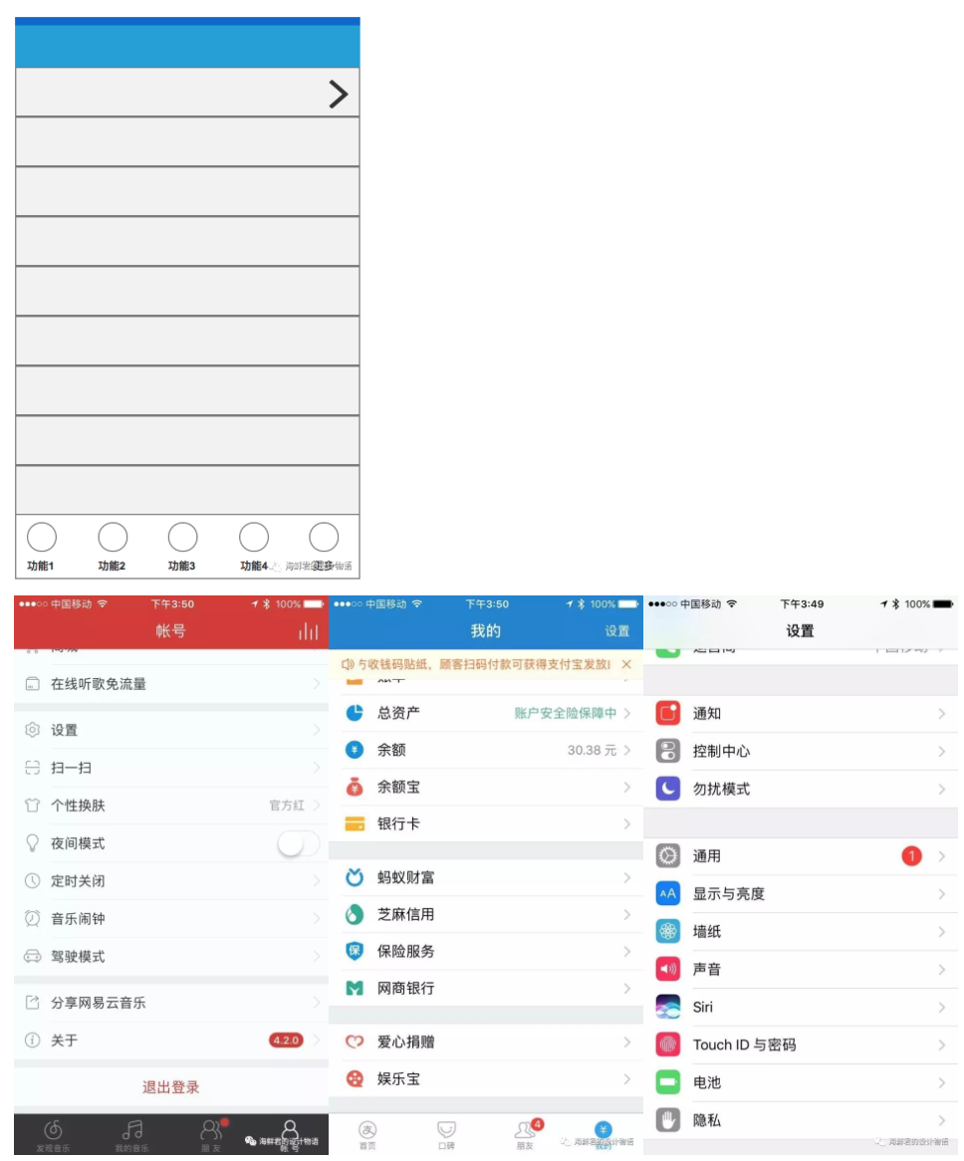Tap the 设置 title in iOS Settings header
This screenshot has width=964, height=1161.
[x=800, y=631]
